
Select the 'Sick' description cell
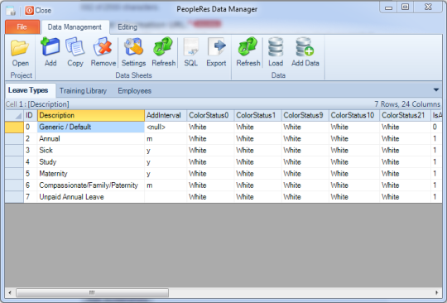(x=91, y=151)
